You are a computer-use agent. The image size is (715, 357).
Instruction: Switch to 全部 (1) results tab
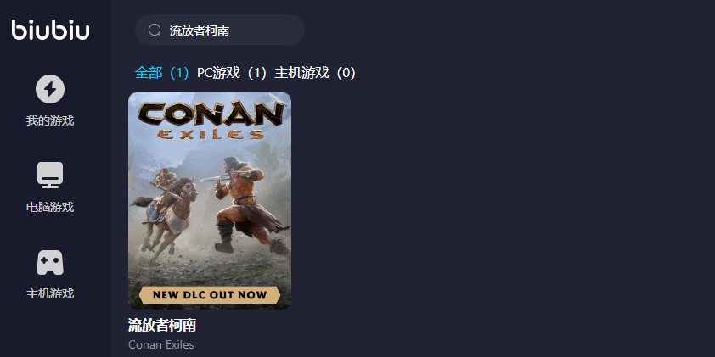tap(162, 73)
